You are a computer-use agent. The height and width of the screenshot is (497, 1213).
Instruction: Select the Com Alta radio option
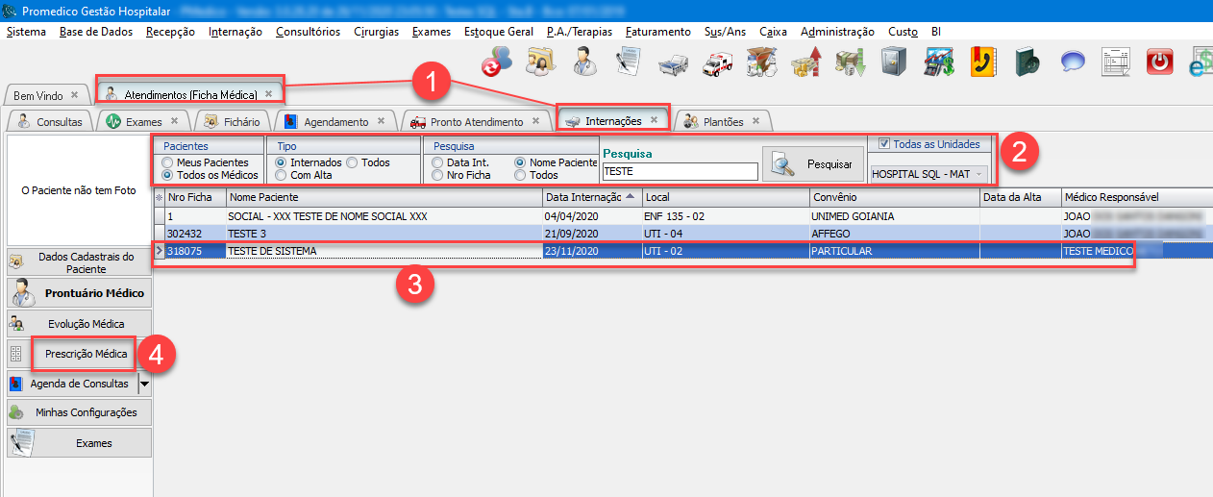click(x=282, y=175)
